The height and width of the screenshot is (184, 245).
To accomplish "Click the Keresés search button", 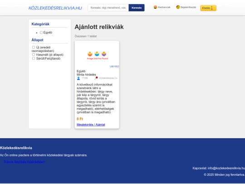I will pos(137,8).
